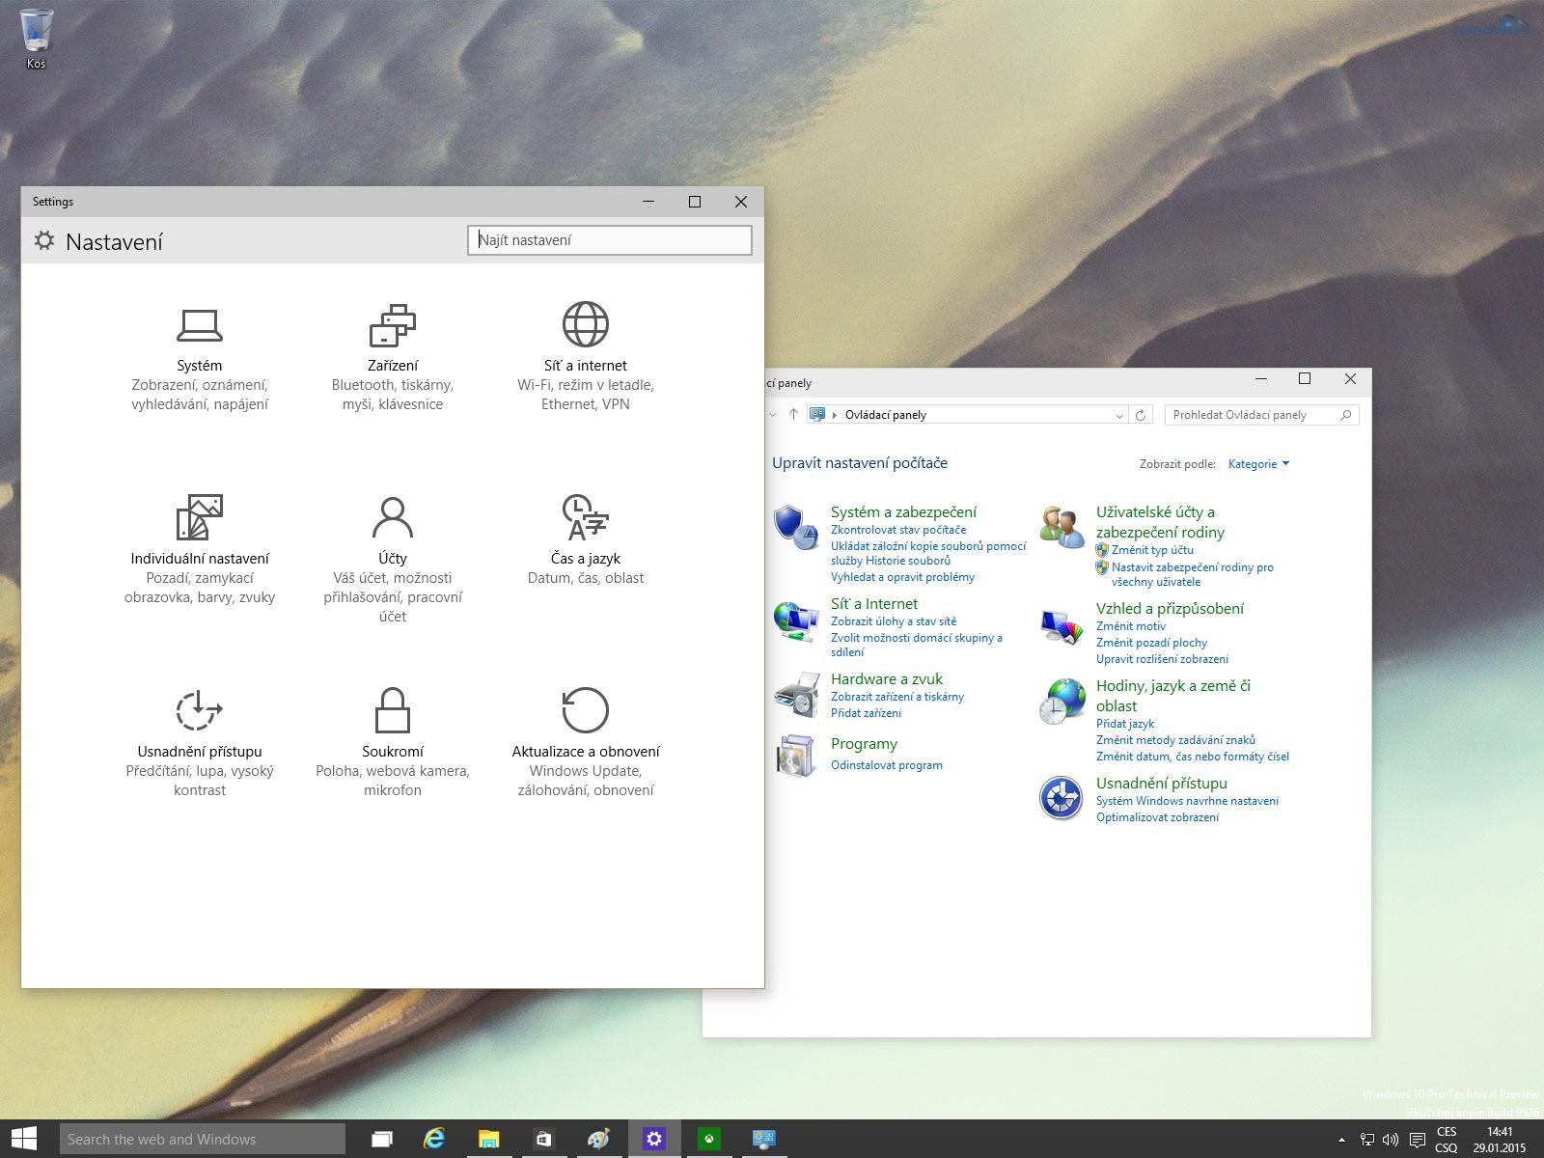Open the Xbox app from the taskbar
1544x1158 pixels.
coord(710,1139)
